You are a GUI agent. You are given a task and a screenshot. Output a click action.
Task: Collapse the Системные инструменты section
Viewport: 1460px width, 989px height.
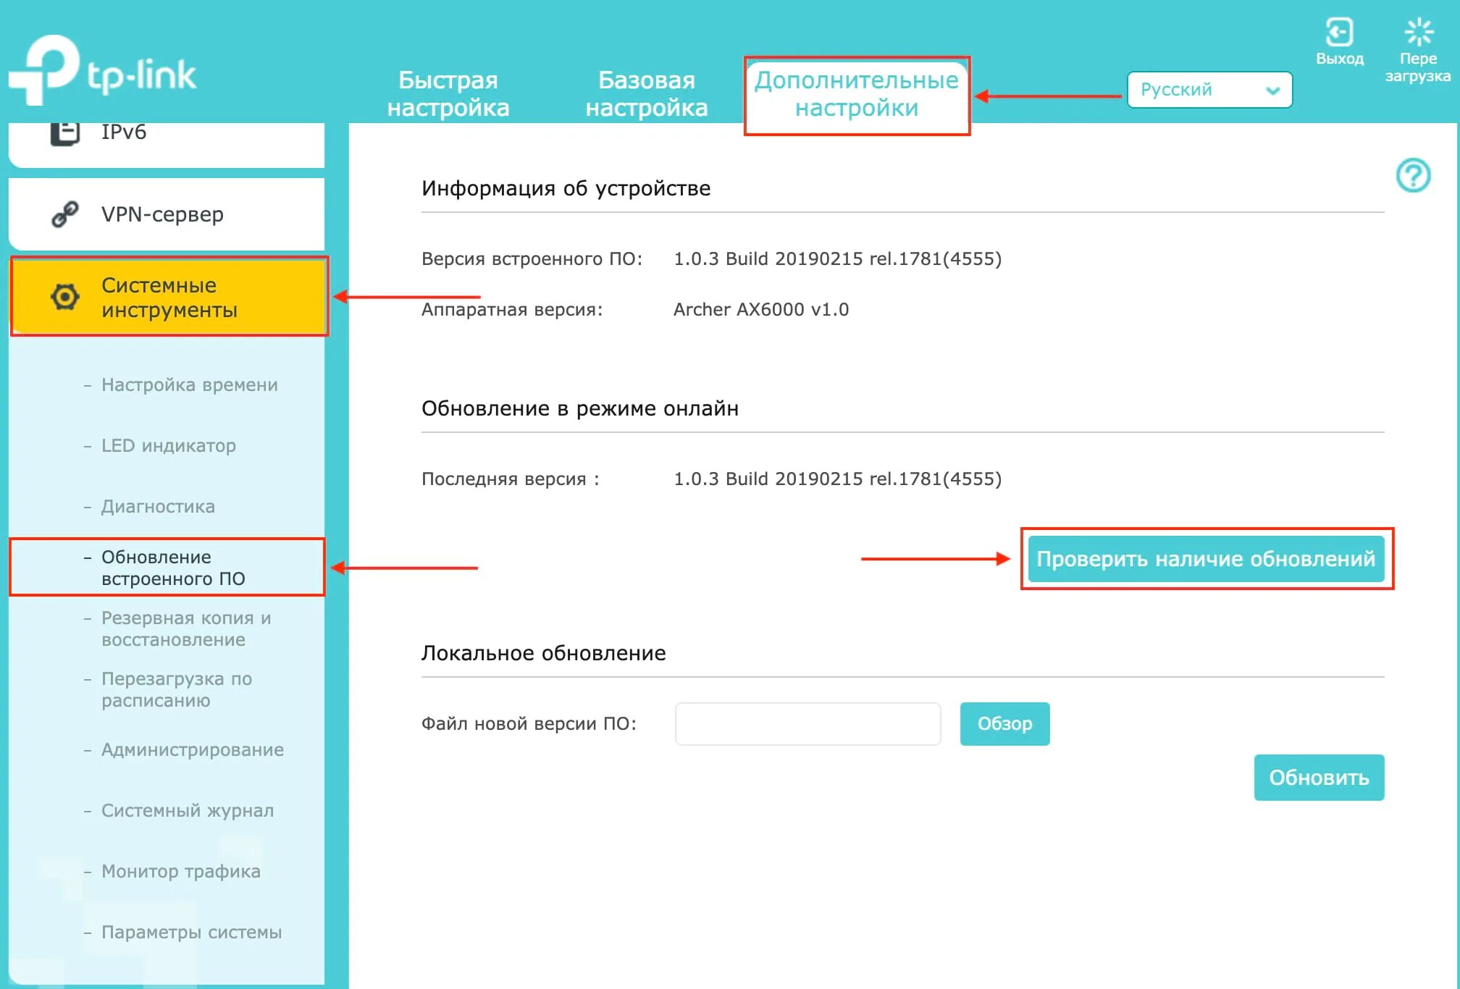169,297
